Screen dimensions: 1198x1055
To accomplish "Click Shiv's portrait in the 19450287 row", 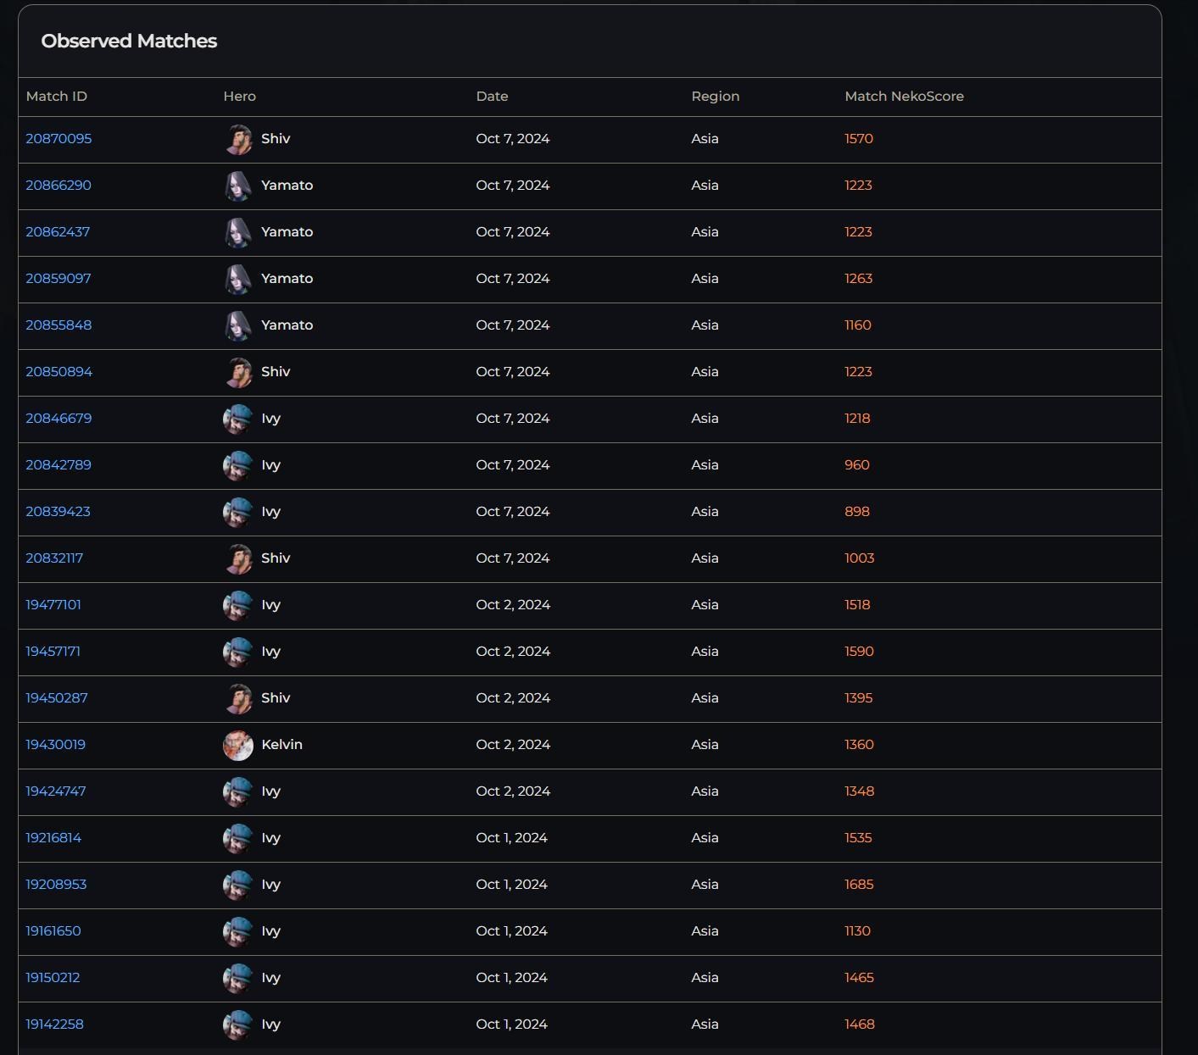I will (238, 699).
